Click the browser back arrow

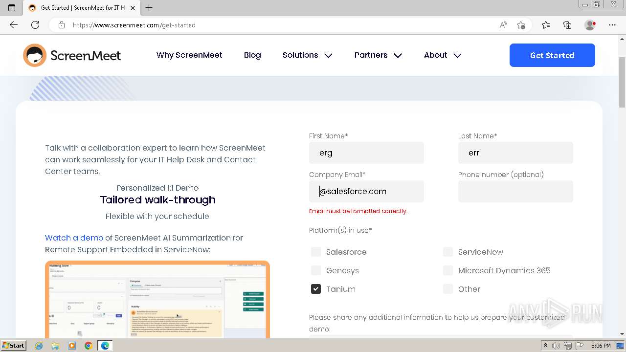click(14, 25)
